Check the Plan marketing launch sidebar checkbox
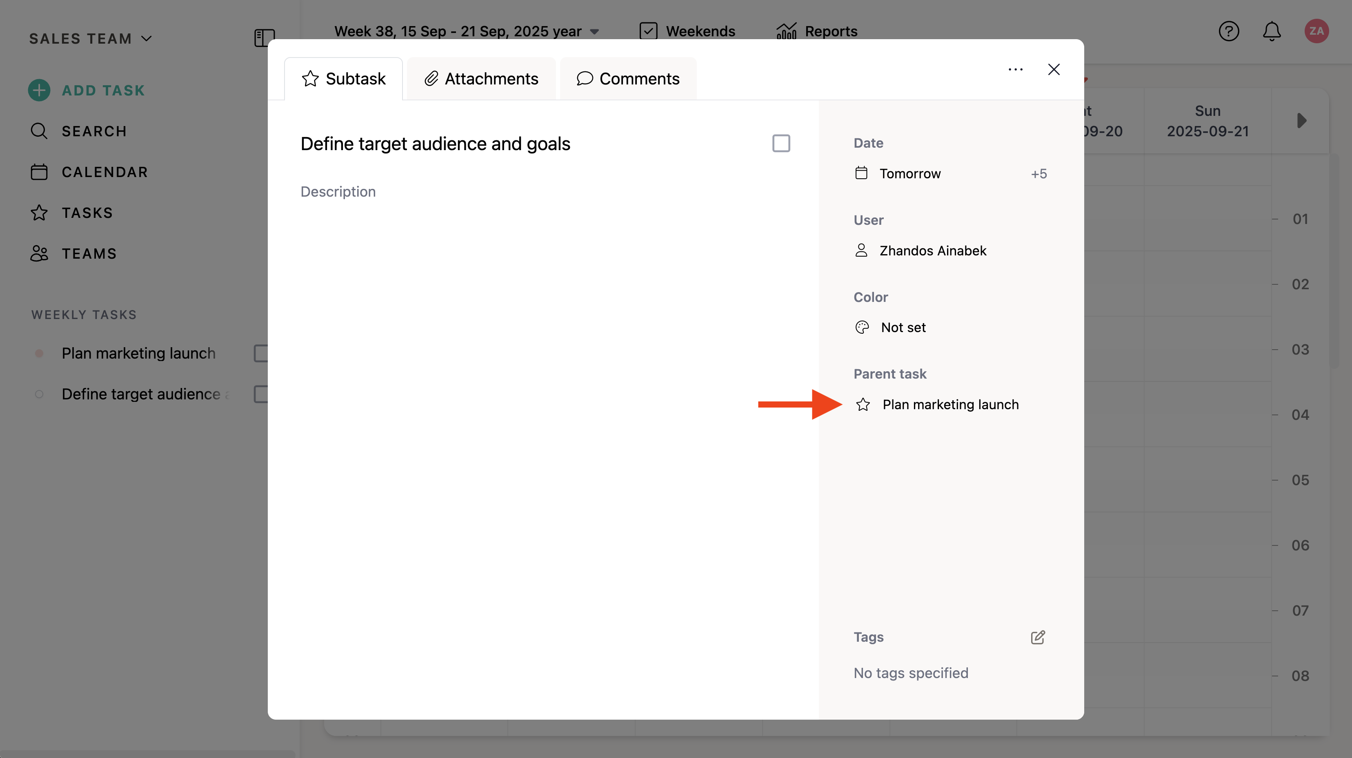 coord(261,353)
